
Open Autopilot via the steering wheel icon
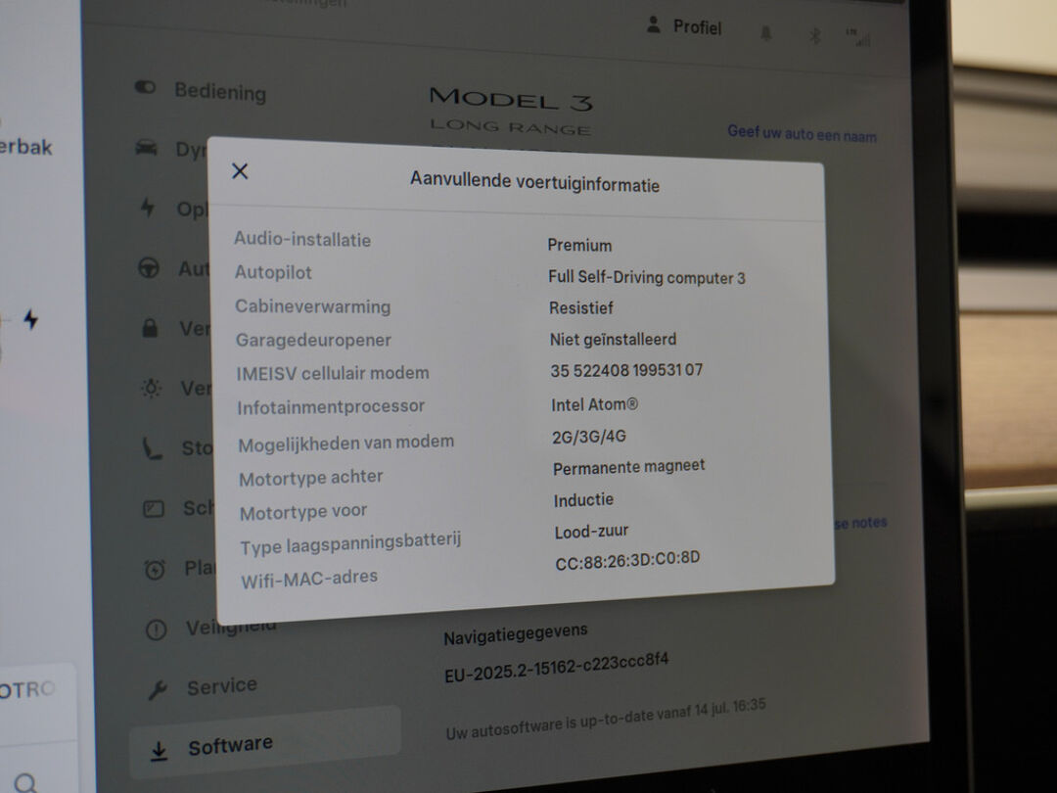point(149,268)
